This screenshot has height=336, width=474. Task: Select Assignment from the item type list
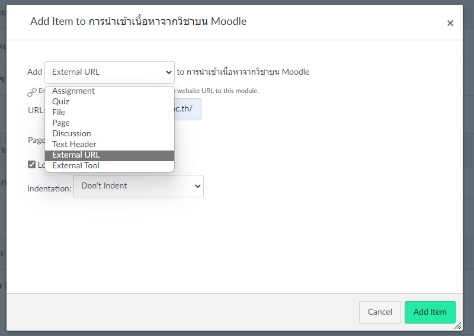(x=73, y=91)
